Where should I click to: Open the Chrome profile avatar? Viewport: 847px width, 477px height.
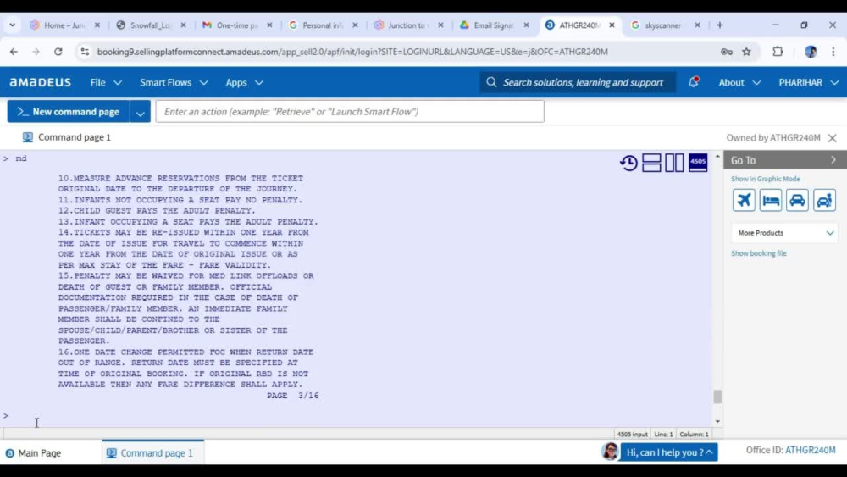click(x=811, y=52)
